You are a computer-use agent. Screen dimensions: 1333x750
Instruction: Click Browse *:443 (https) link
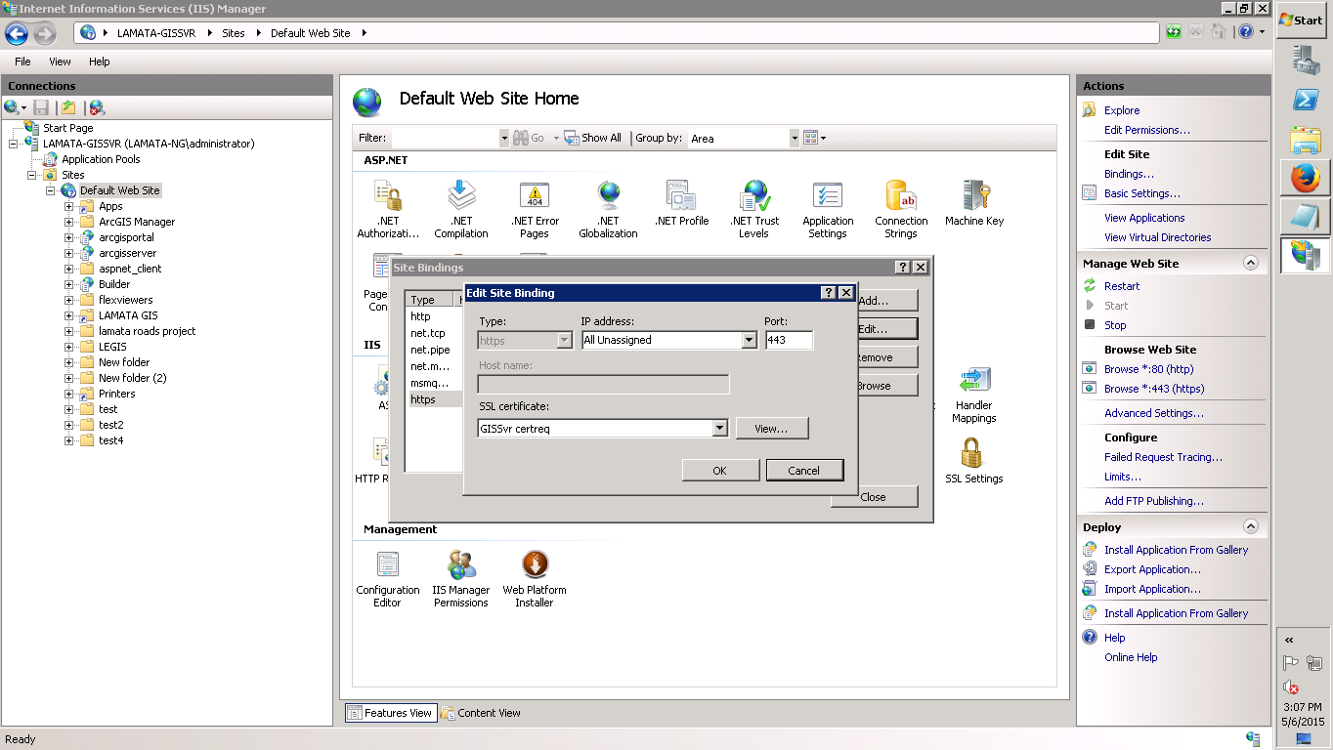[x=1154, y=389]
